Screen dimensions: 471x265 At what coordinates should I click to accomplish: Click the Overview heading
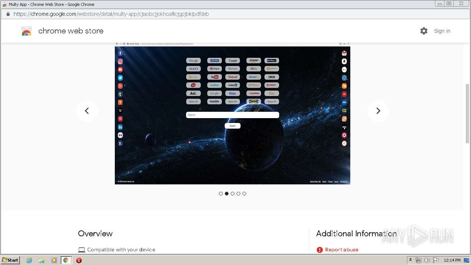95,233
